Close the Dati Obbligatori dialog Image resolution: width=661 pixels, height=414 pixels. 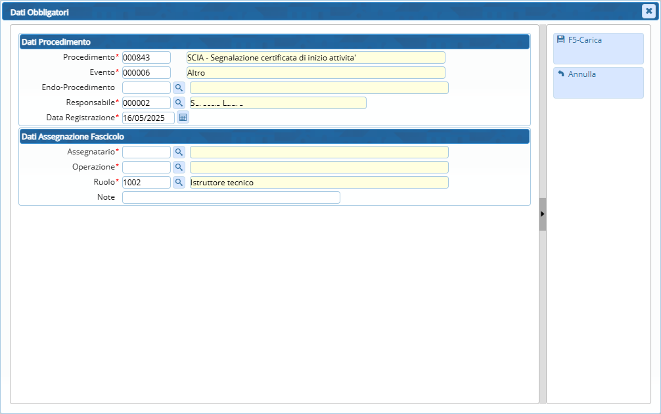tap(648, 11)
